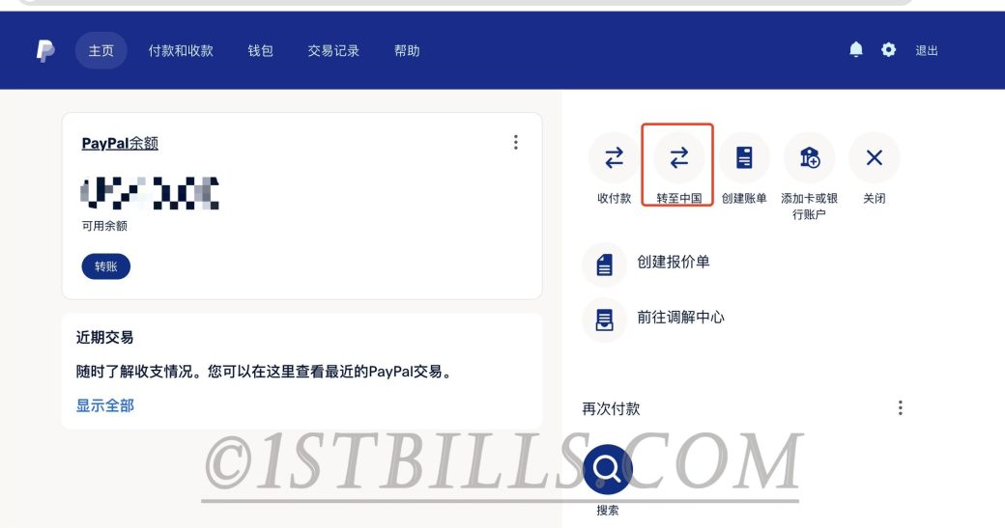Expand the 再次付款 three-dot menu

[901, 407]
